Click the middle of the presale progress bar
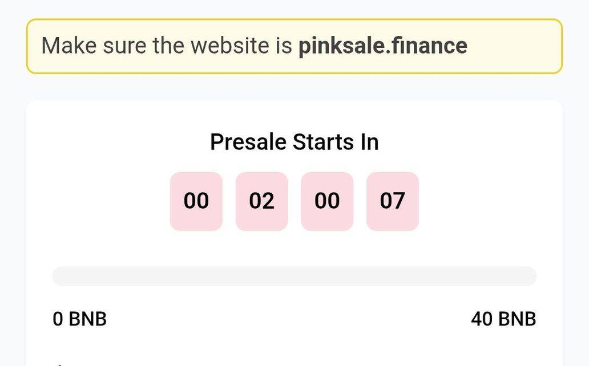The height and width of the screenshot is (366, 589). tap(294, 276)
